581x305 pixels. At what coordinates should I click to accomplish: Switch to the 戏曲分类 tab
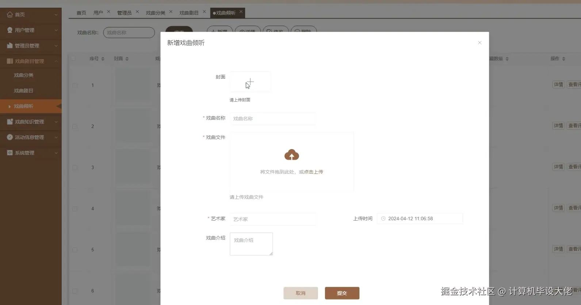[156, 13]
